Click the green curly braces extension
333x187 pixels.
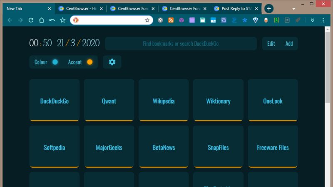[x=276, y=20]
